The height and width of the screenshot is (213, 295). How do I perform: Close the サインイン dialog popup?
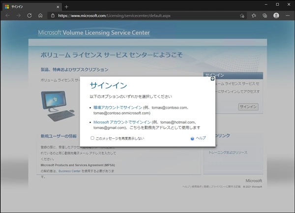click(x=212, y=79)
